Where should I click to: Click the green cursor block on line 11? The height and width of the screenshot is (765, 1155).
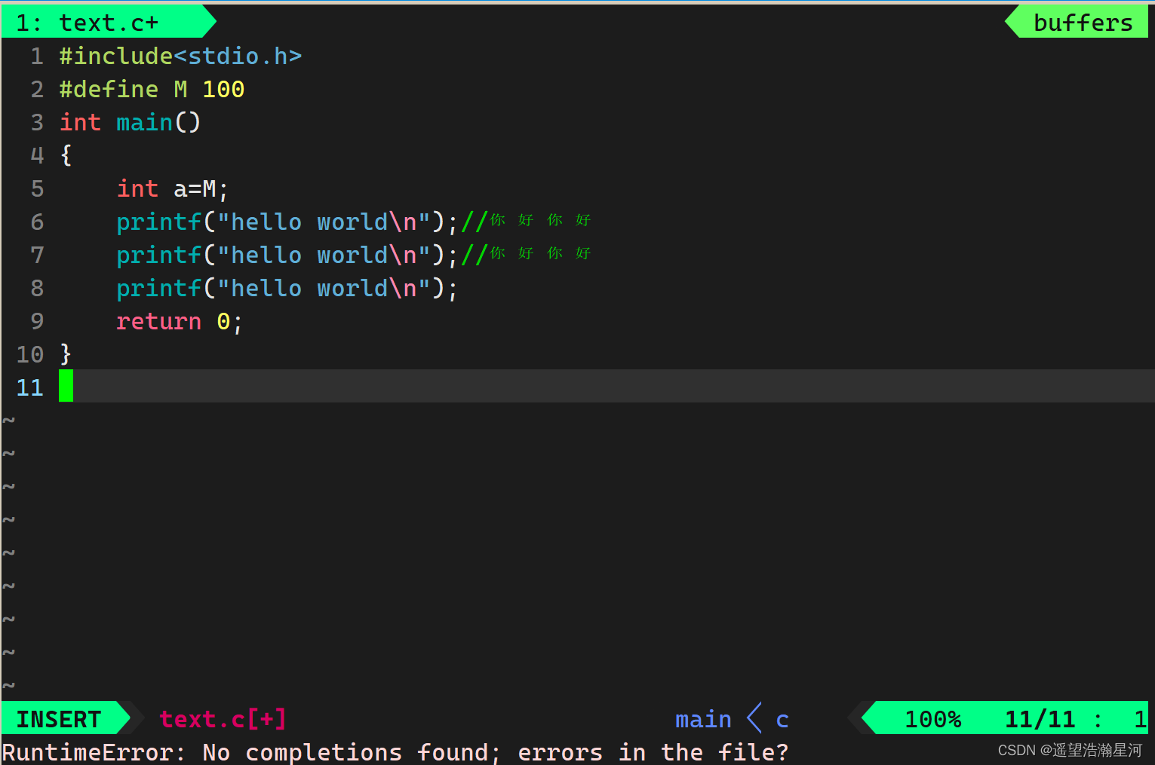(66, 386)
